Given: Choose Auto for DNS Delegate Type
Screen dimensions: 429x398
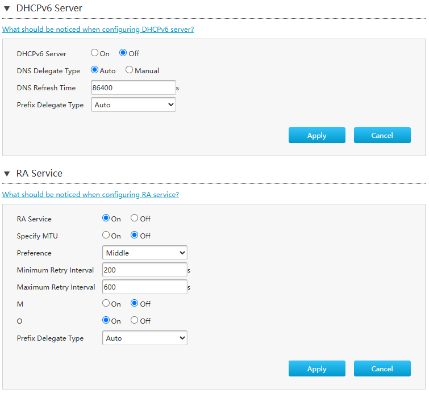Looking at the screenshot, I should (x=95, y=70).
